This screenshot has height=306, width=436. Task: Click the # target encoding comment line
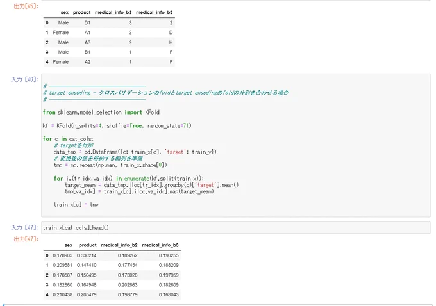pos(166,93)
